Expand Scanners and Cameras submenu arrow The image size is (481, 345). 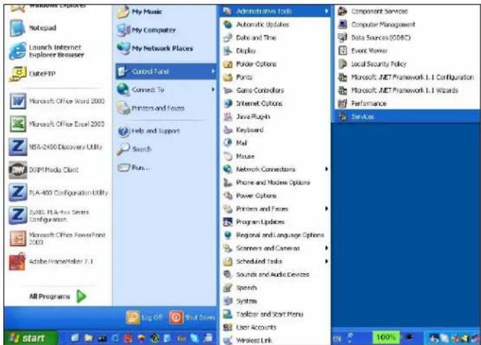coord(326,248)
